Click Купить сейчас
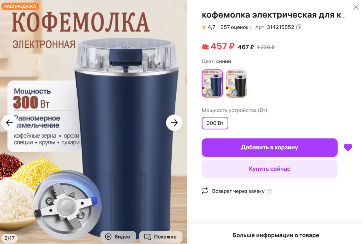 pyautogui.click(x=269, y=169)
